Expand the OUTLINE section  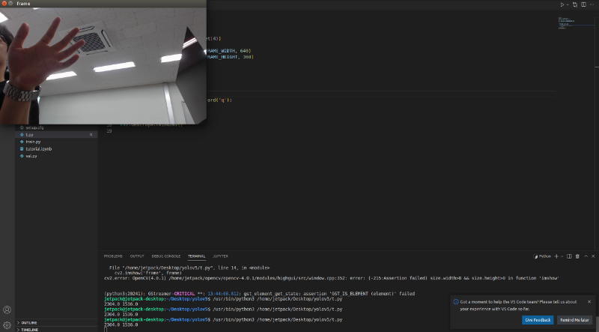pos(56,323)
